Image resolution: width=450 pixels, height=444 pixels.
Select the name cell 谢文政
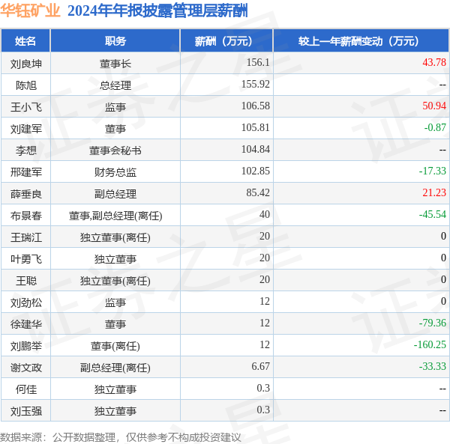pos(26,368)
